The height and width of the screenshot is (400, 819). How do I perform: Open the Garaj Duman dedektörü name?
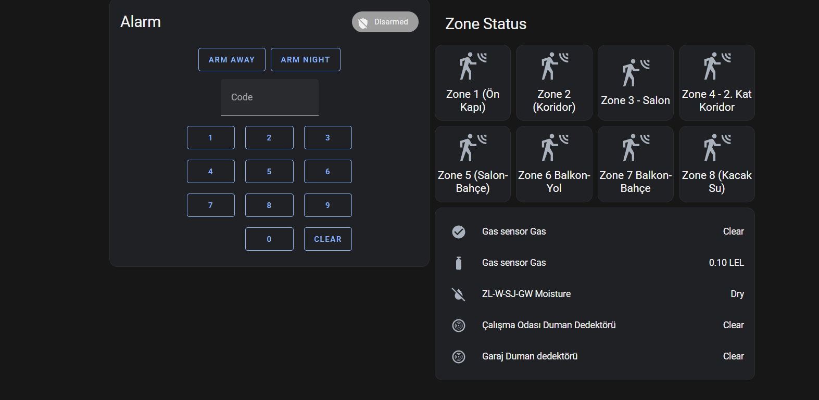(530, 356)
